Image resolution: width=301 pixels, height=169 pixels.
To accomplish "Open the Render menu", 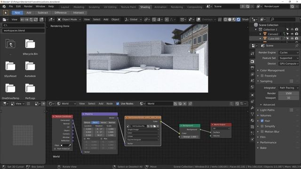I will (x=28, y=6).
